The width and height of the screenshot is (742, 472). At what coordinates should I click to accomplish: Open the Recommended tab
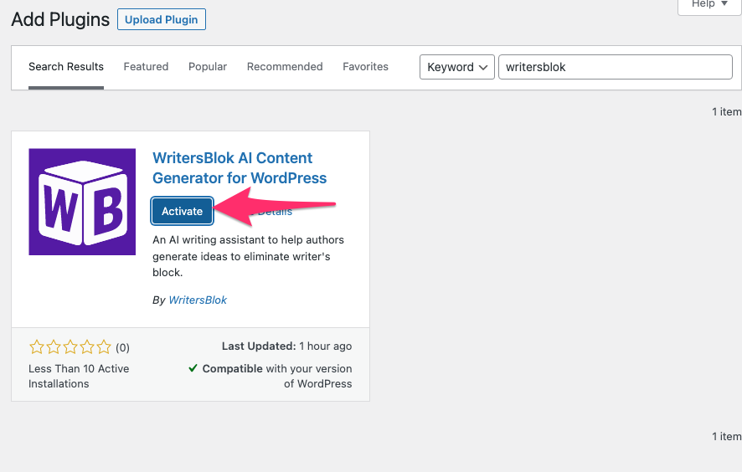click(x=285, y=67)
